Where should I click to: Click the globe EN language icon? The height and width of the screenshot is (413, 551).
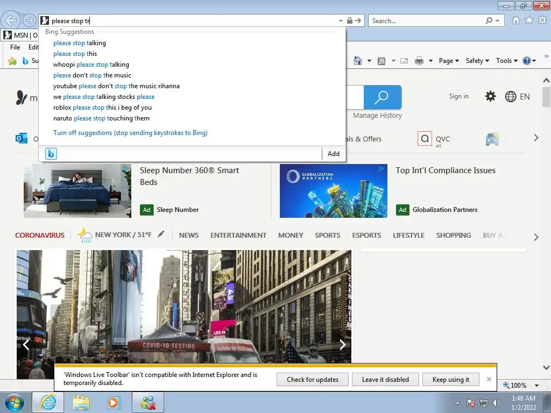coord(511,97)
